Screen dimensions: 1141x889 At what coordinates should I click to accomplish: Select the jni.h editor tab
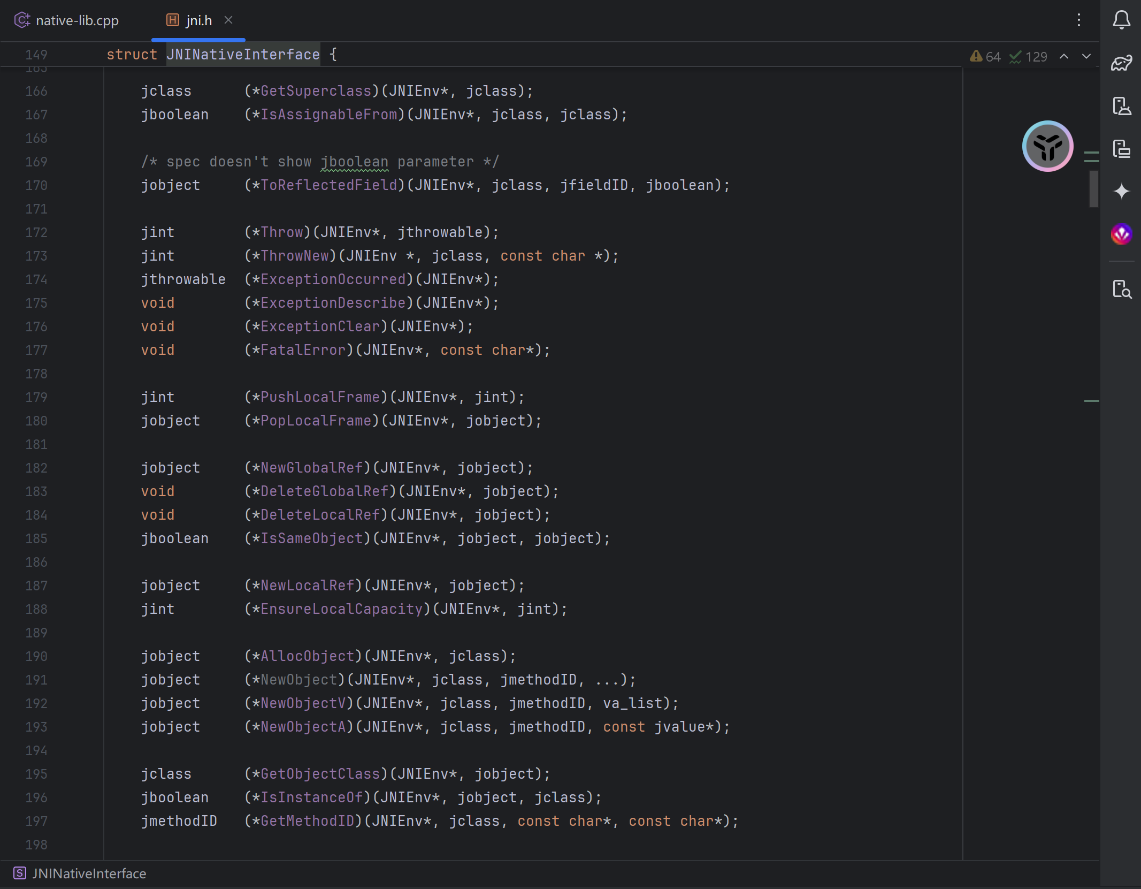tap(198, 20)
